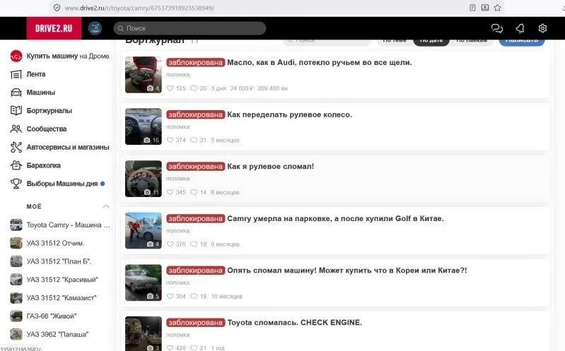Open Выборы Машины дня
This screenshot has width=565, height=351.
click(x=62, y=184)
